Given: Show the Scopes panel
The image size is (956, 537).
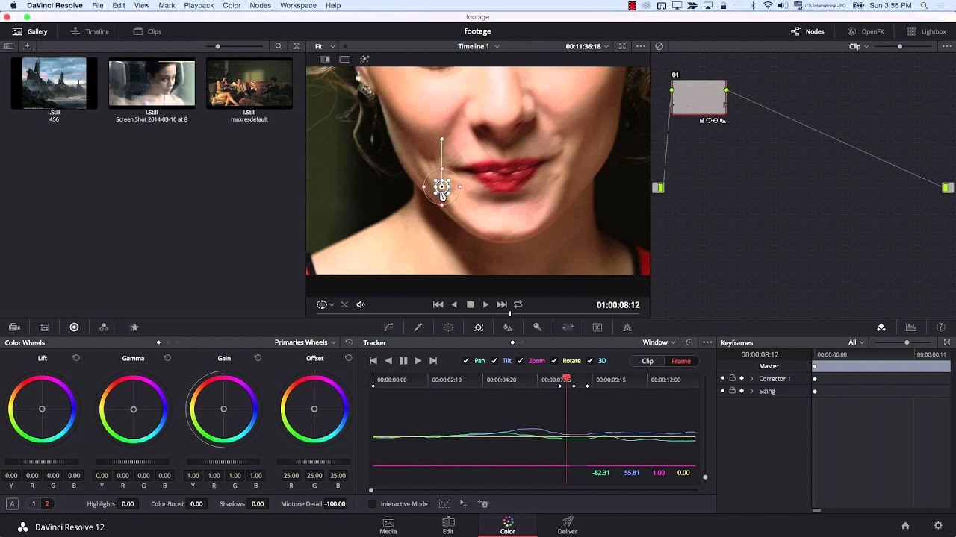Looking at the screenshot, I should tap(911, 327).
